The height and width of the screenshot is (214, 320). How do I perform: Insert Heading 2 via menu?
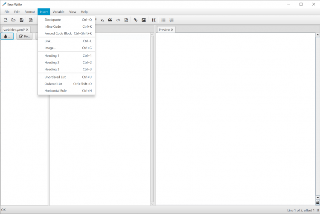pyautogui.click(x=66, y=63)
